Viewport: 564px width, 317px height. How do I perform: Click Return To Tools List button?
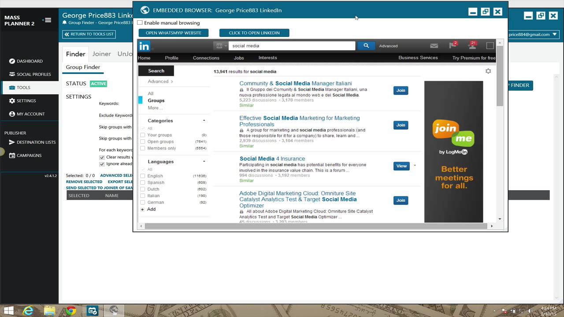click(x=89, y=34)
